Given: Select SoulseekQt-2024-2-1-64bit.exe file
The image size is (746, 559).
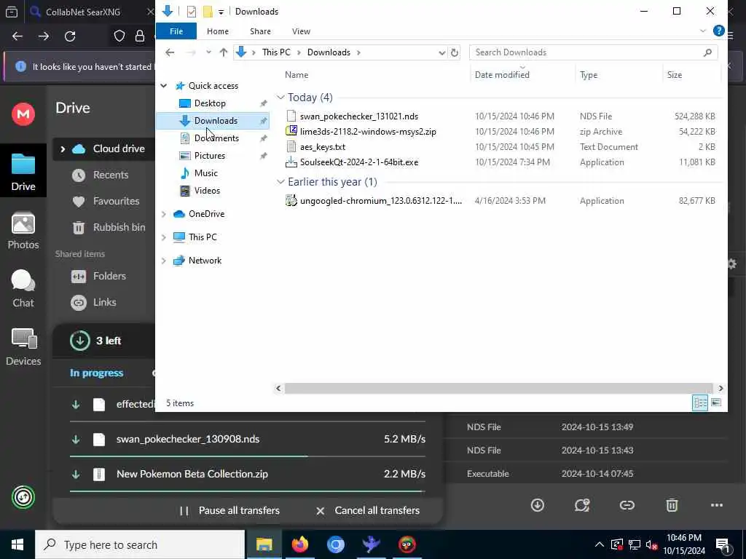Looking at the screenshot, I should pos(359,162).
